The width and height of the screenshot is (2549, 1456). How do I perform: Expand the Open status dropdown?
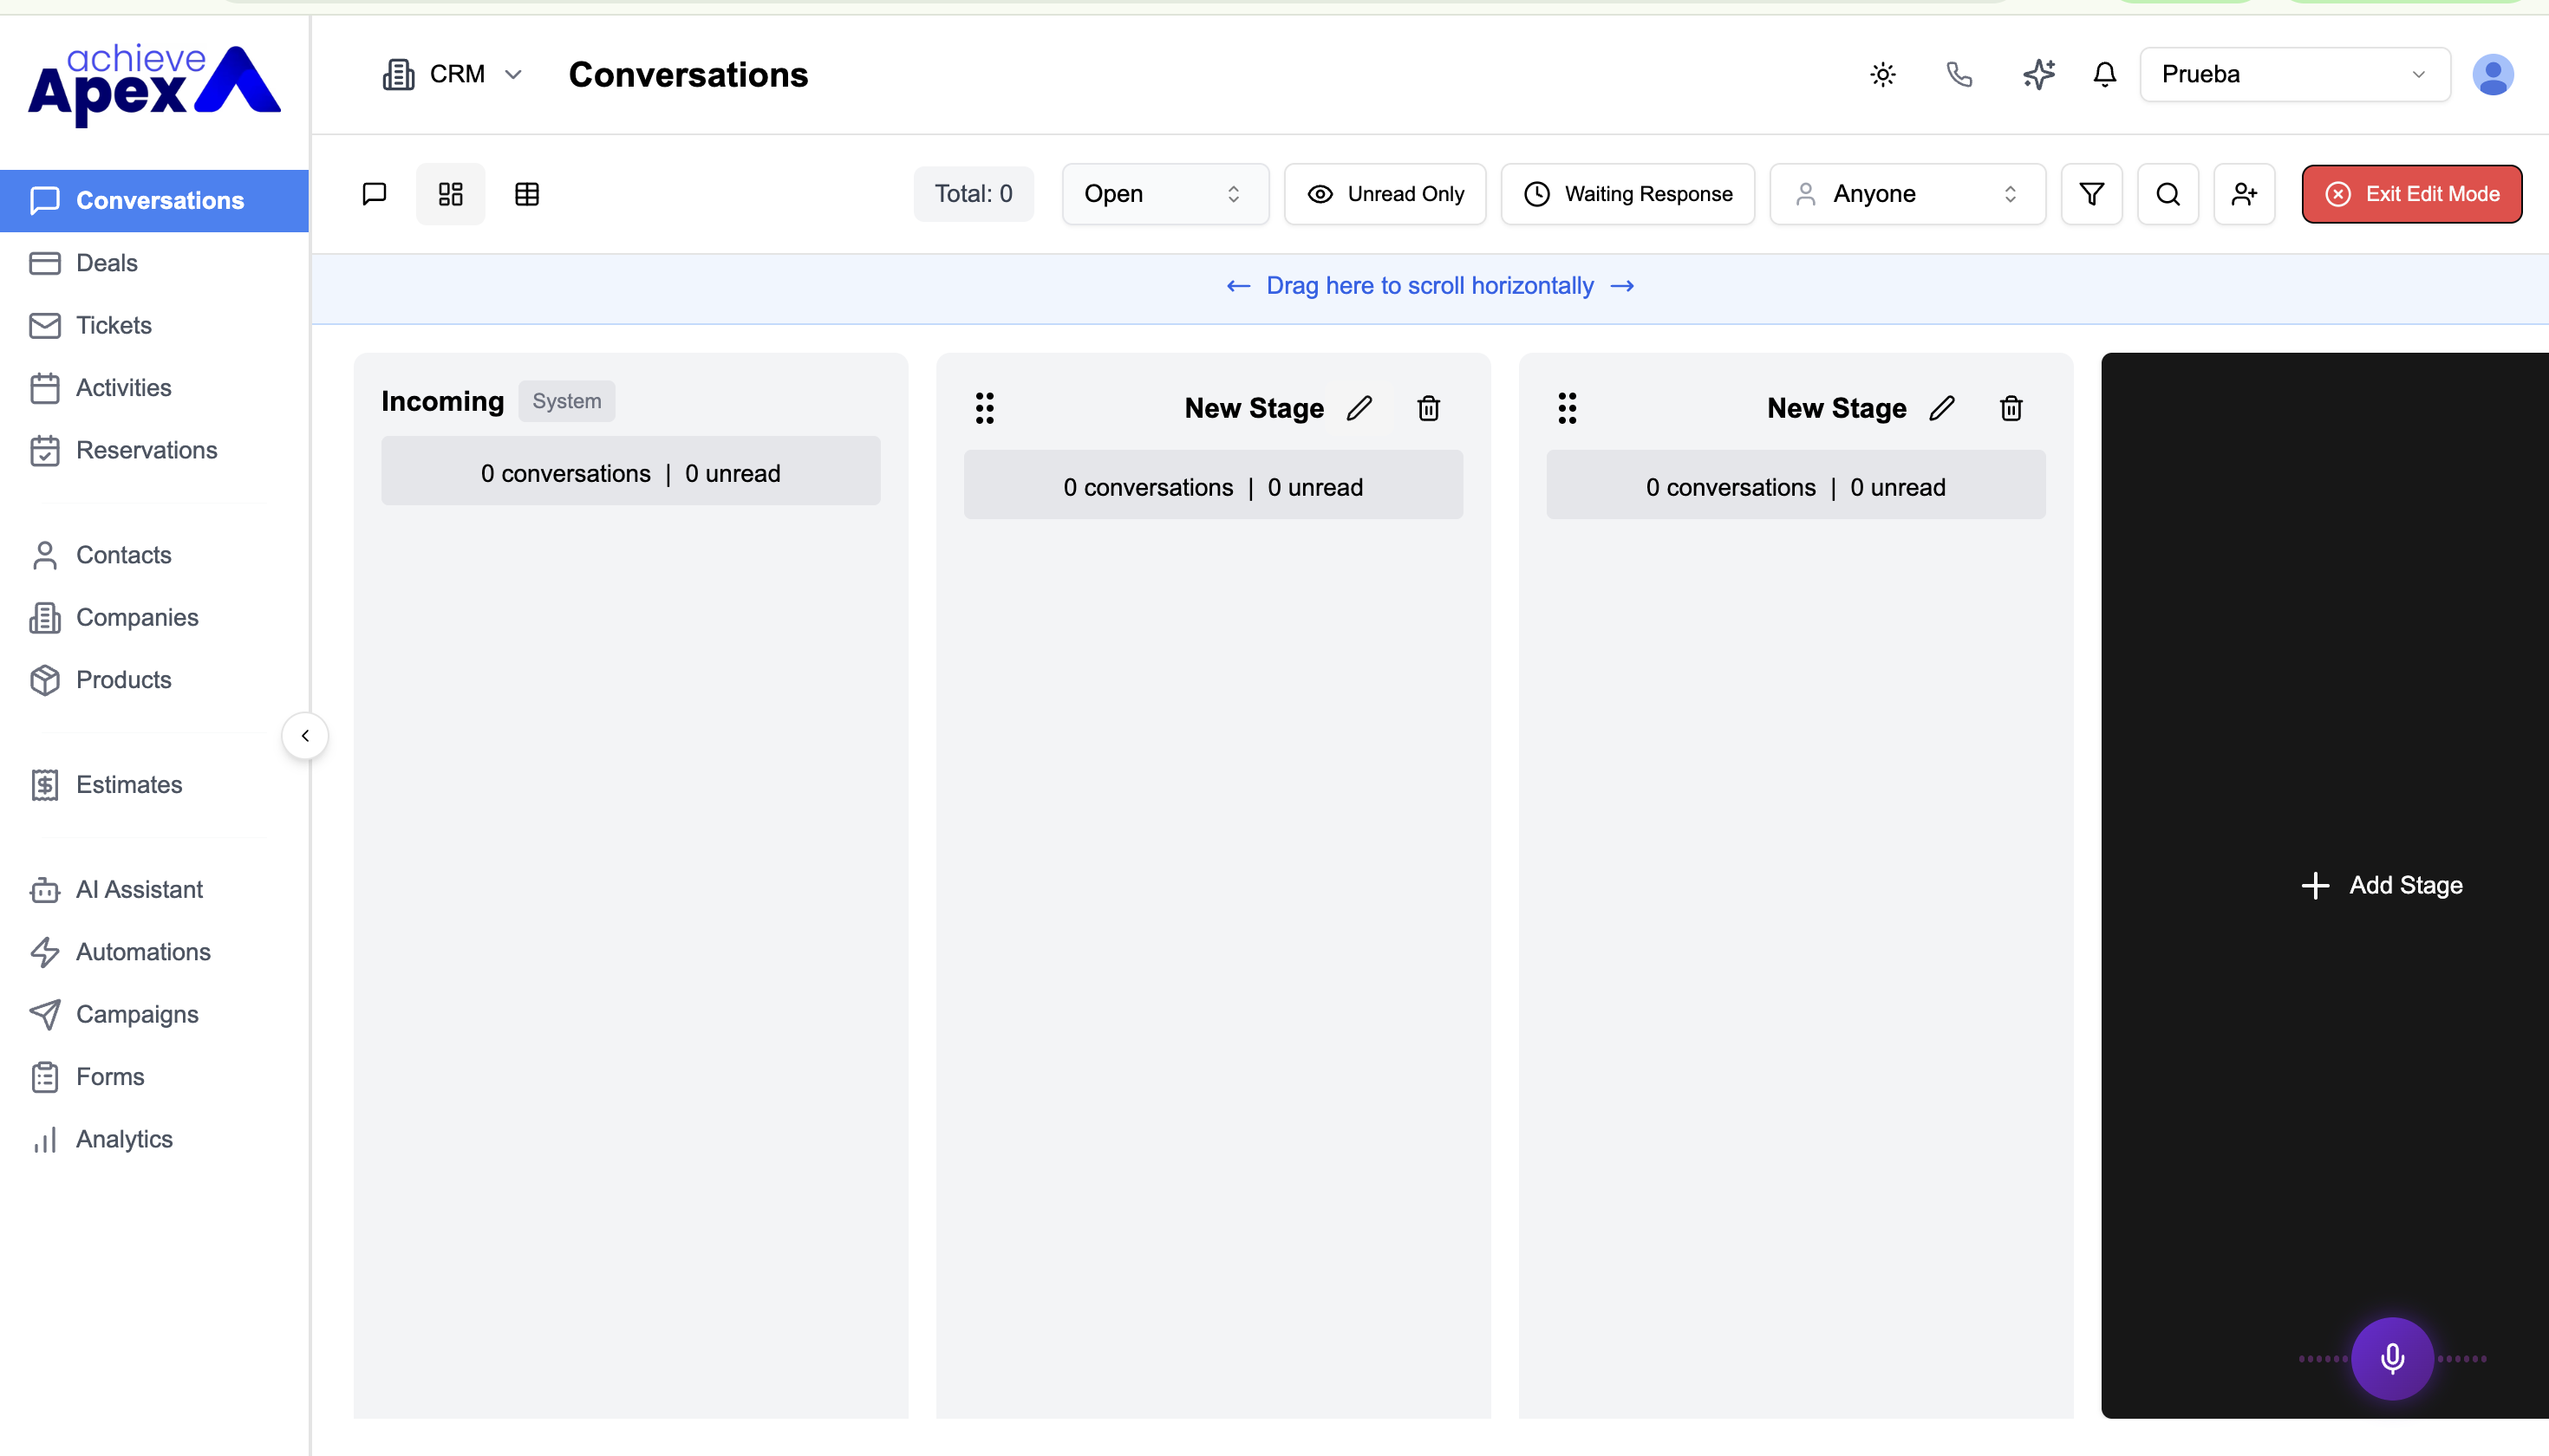click(1164, 194)
